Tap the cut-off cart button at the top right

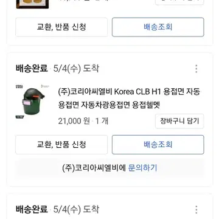179,2
